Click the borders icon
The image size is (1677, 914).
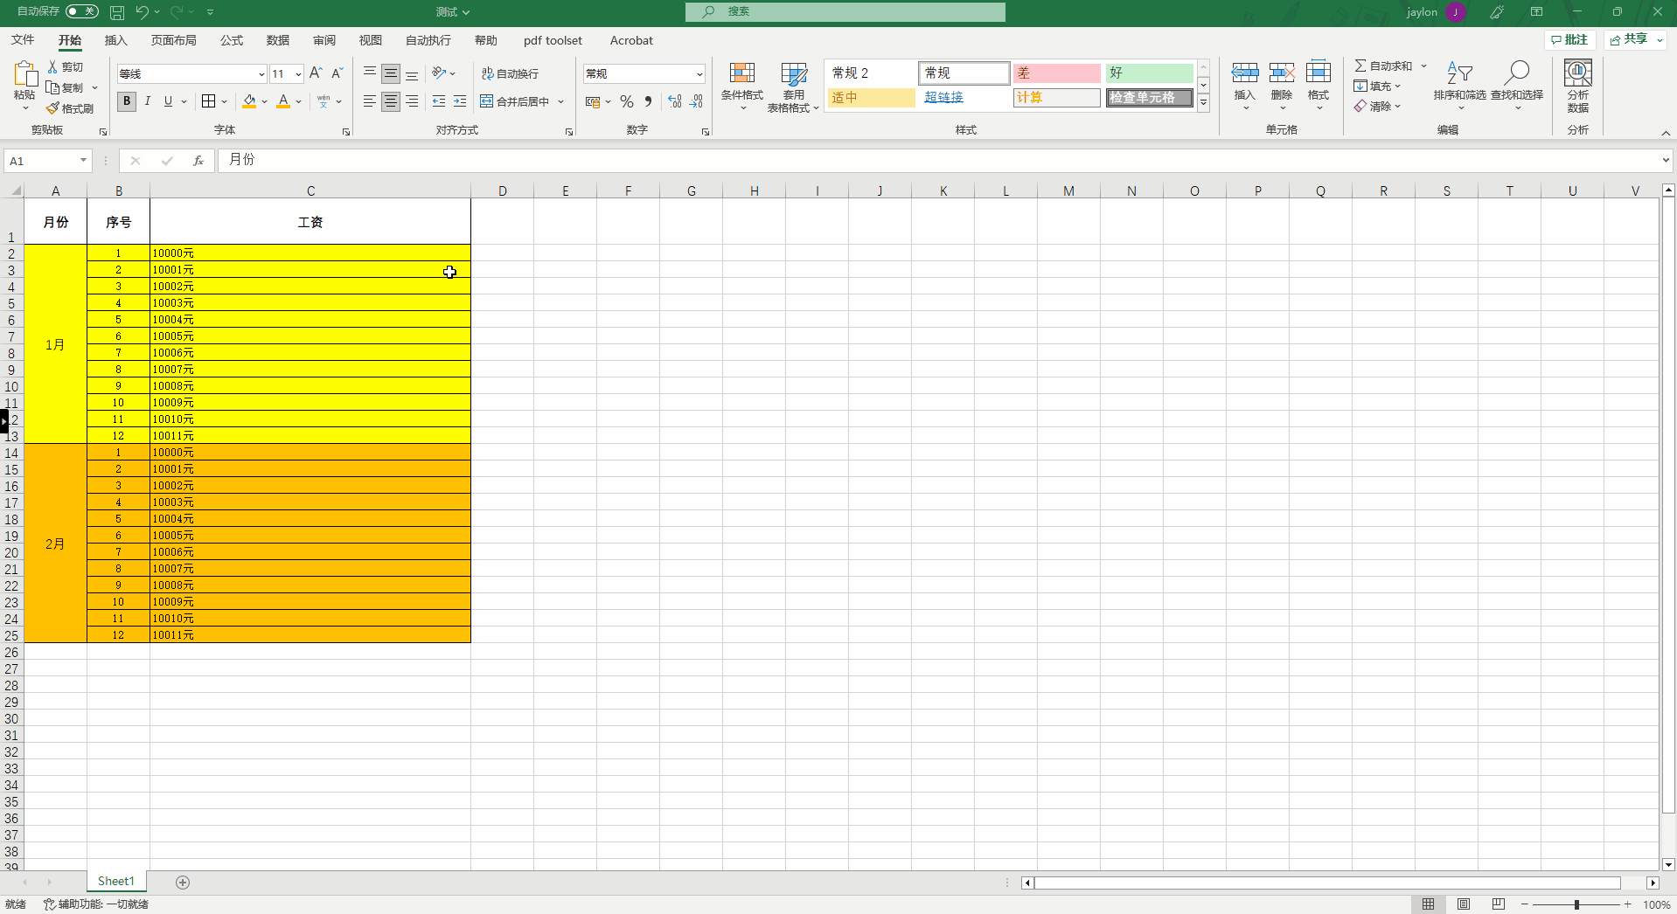click(208, 101)
